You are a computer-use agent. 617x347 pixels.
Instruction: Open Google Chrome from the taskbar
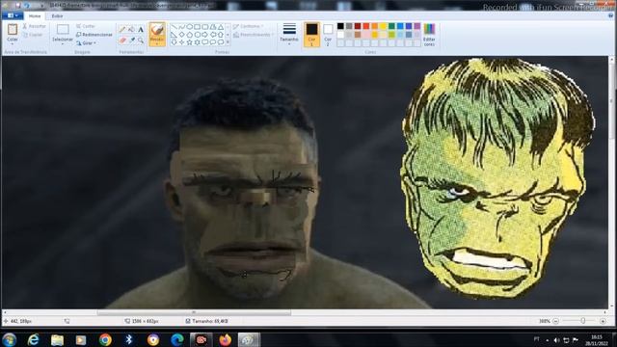105,339
